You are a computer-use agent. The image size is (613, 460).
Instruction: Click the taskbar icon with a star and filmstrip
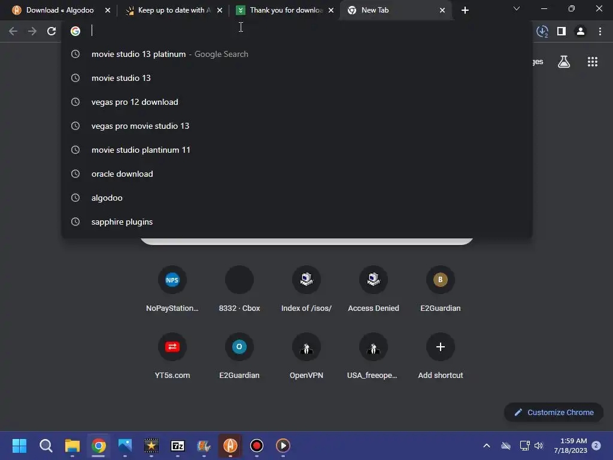(151, 446)
